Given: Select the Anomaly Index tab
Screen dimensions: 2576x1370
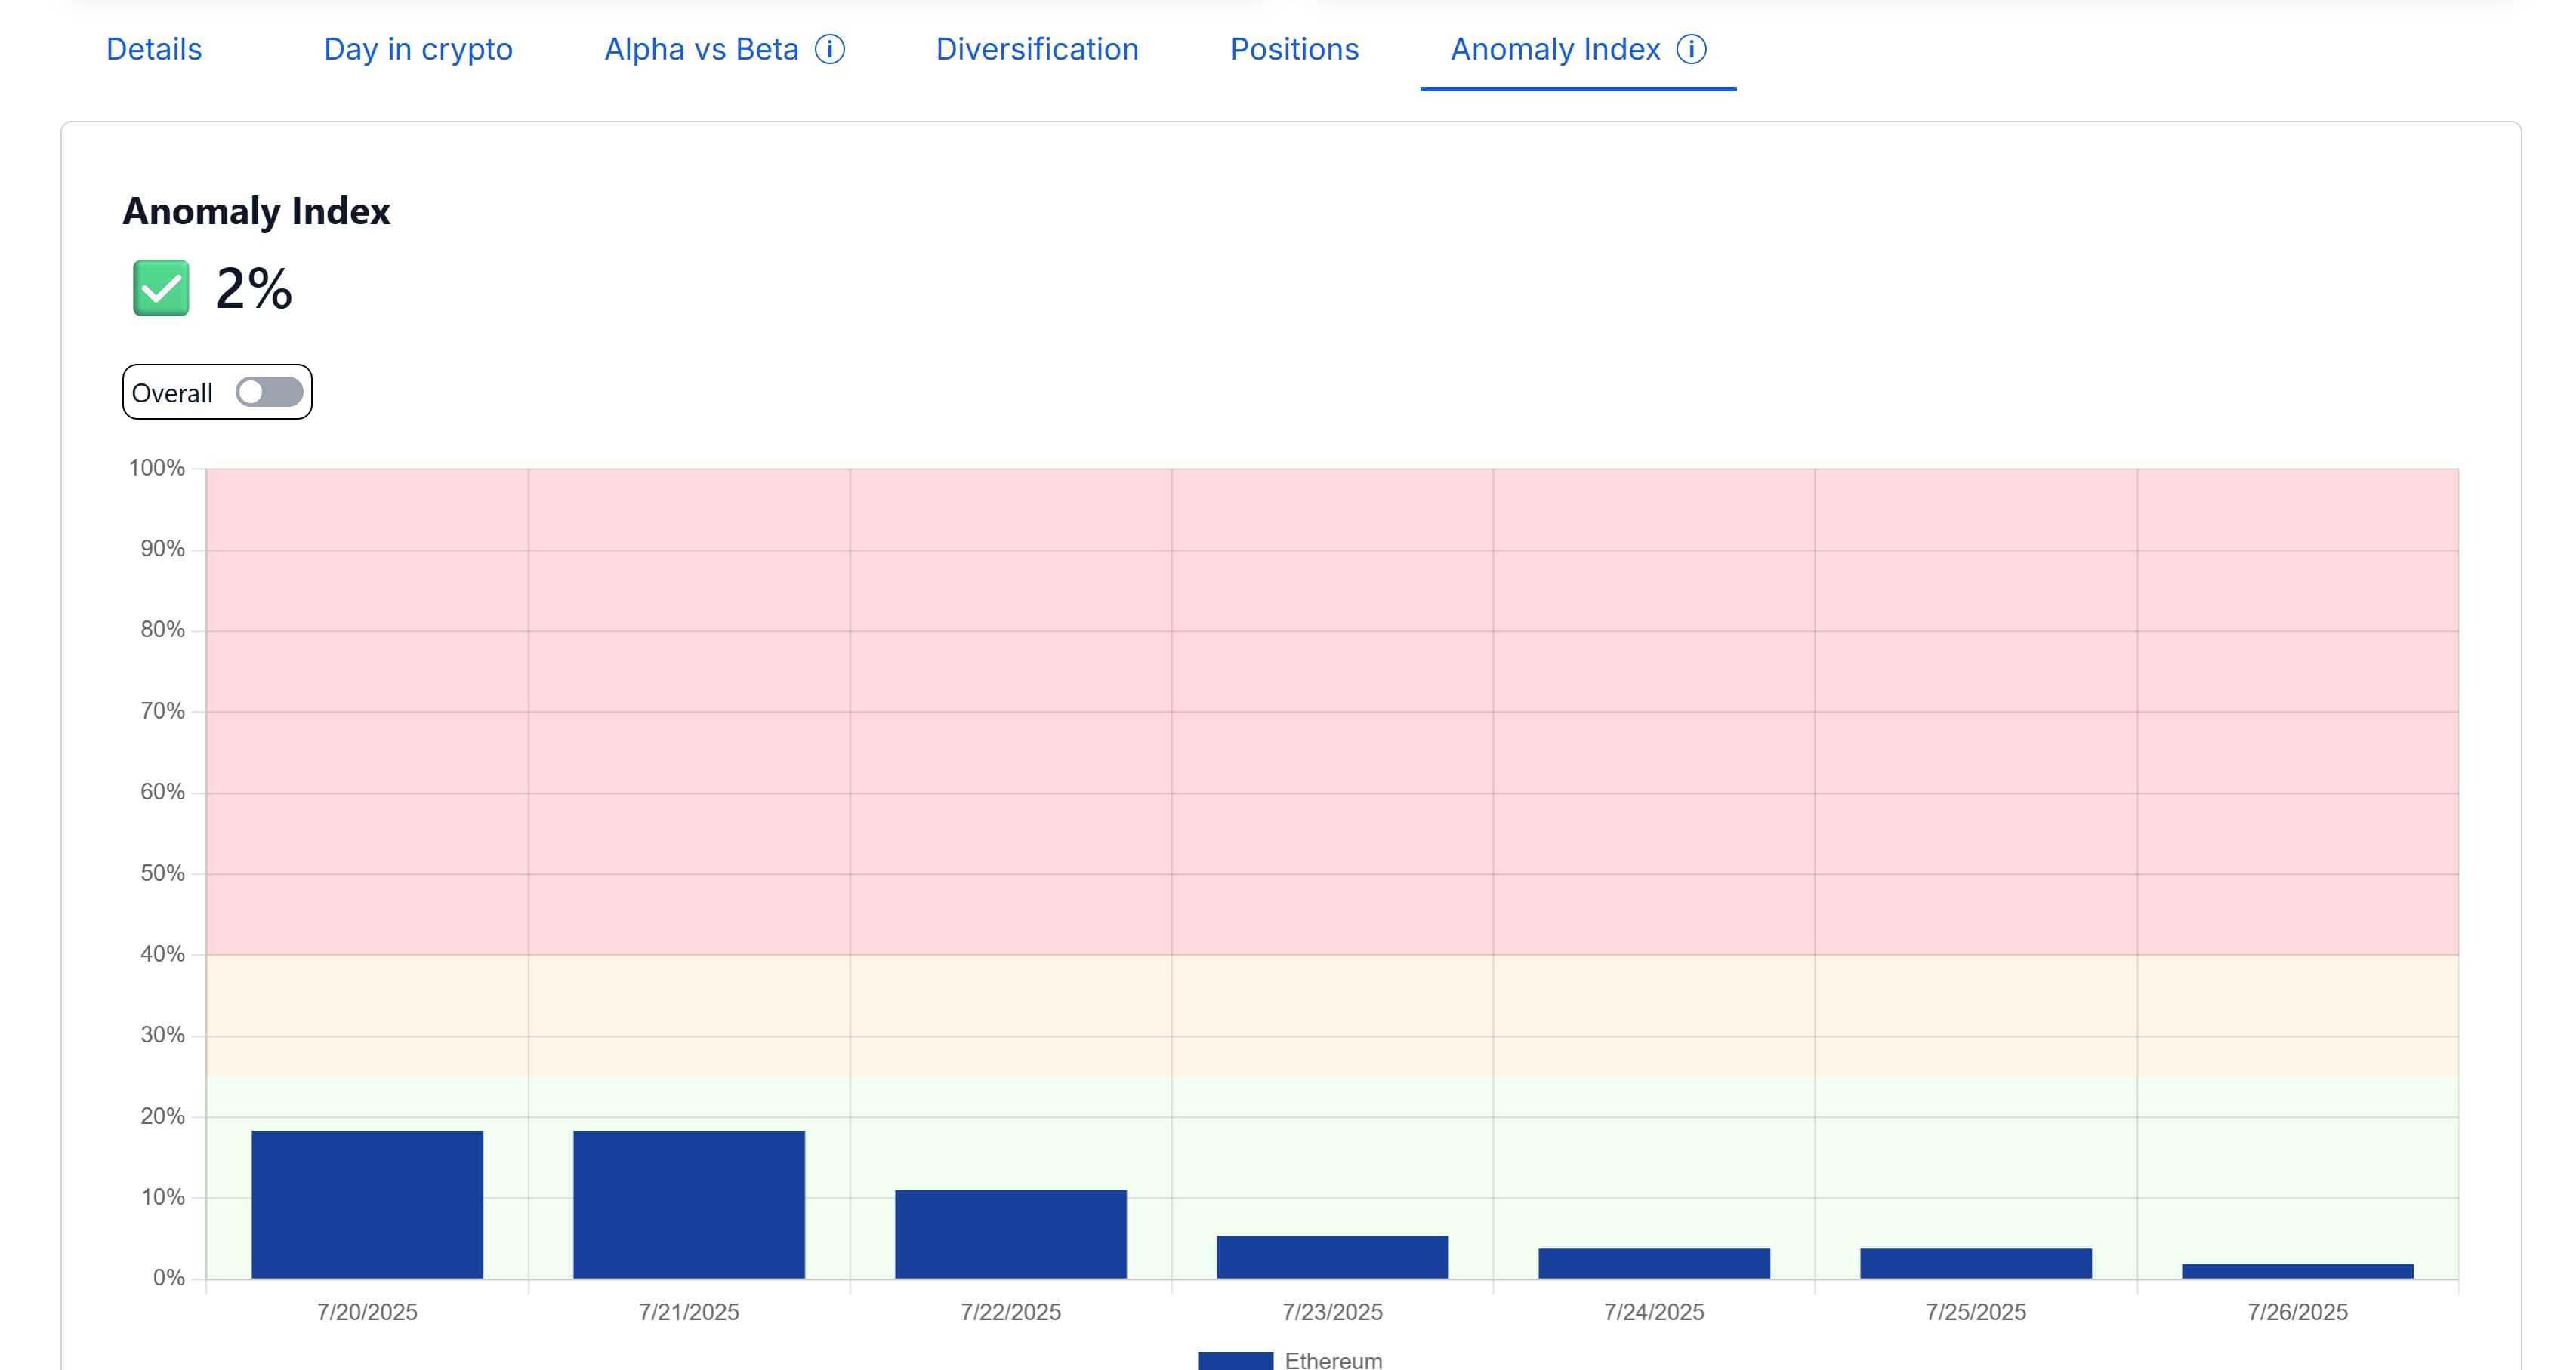Looking at the screenshot, I should coord(1555,49).
